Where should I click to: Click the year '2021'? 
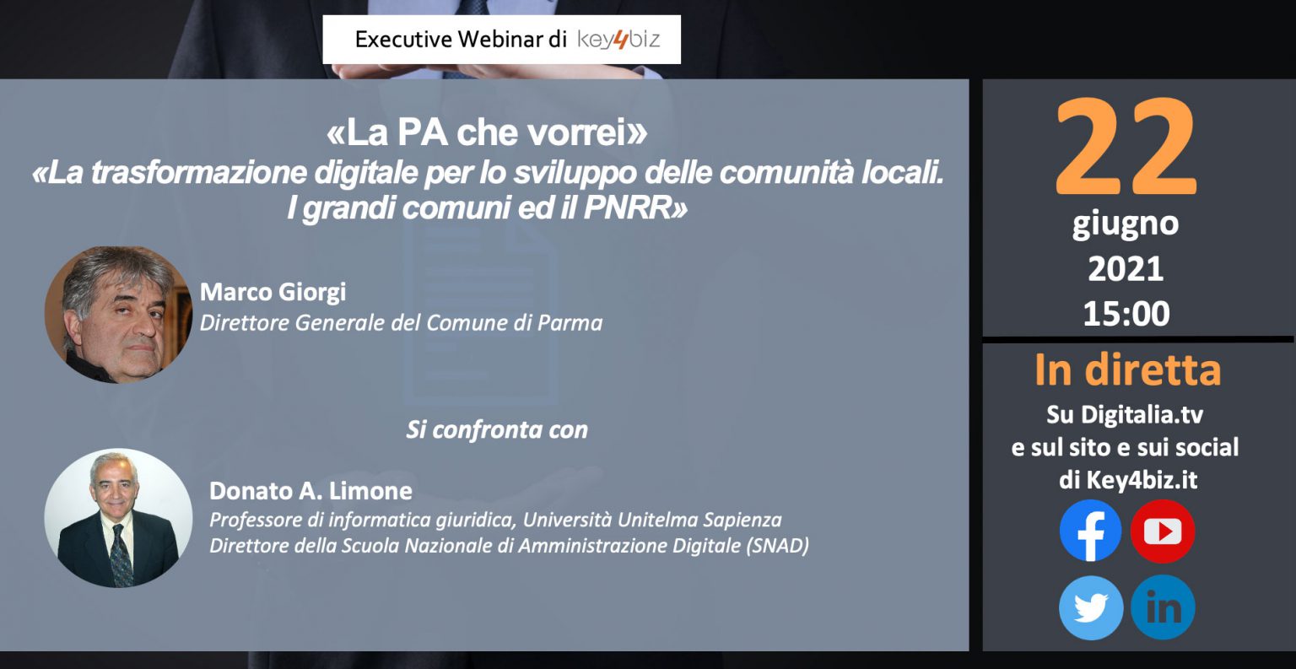(1126, 269)
